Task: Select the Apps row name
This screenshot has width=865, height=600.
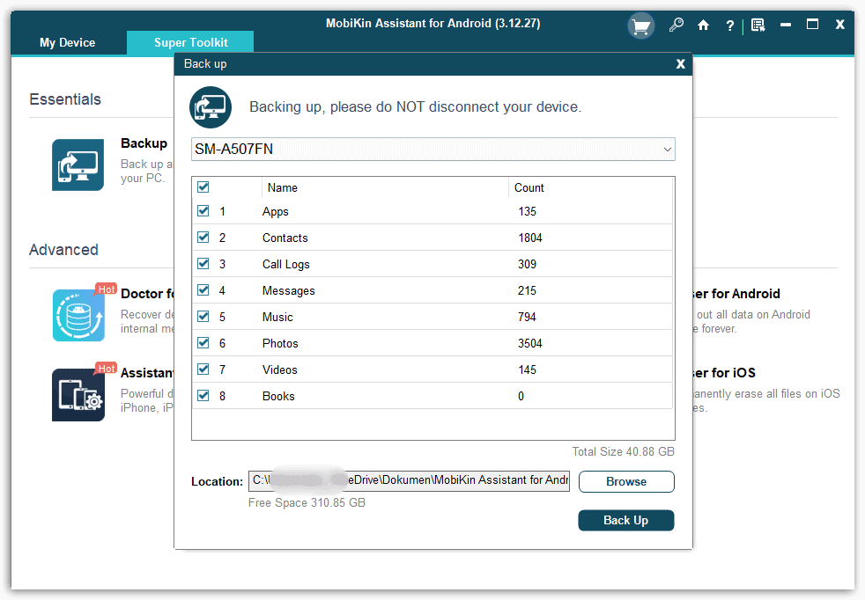Action: pyautogui.click(x=276, y=211)
